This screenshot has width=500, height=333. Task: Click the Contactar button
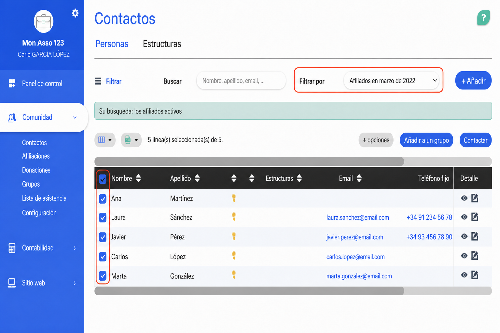pyautogui.click(x=476, y=140)
